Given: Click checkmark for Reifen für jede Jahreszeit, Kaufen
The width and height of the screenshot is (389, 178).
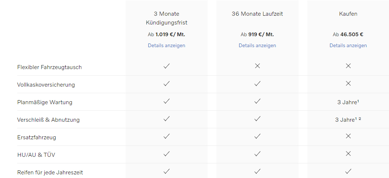Looking at the screenshot, I should 348,171.
